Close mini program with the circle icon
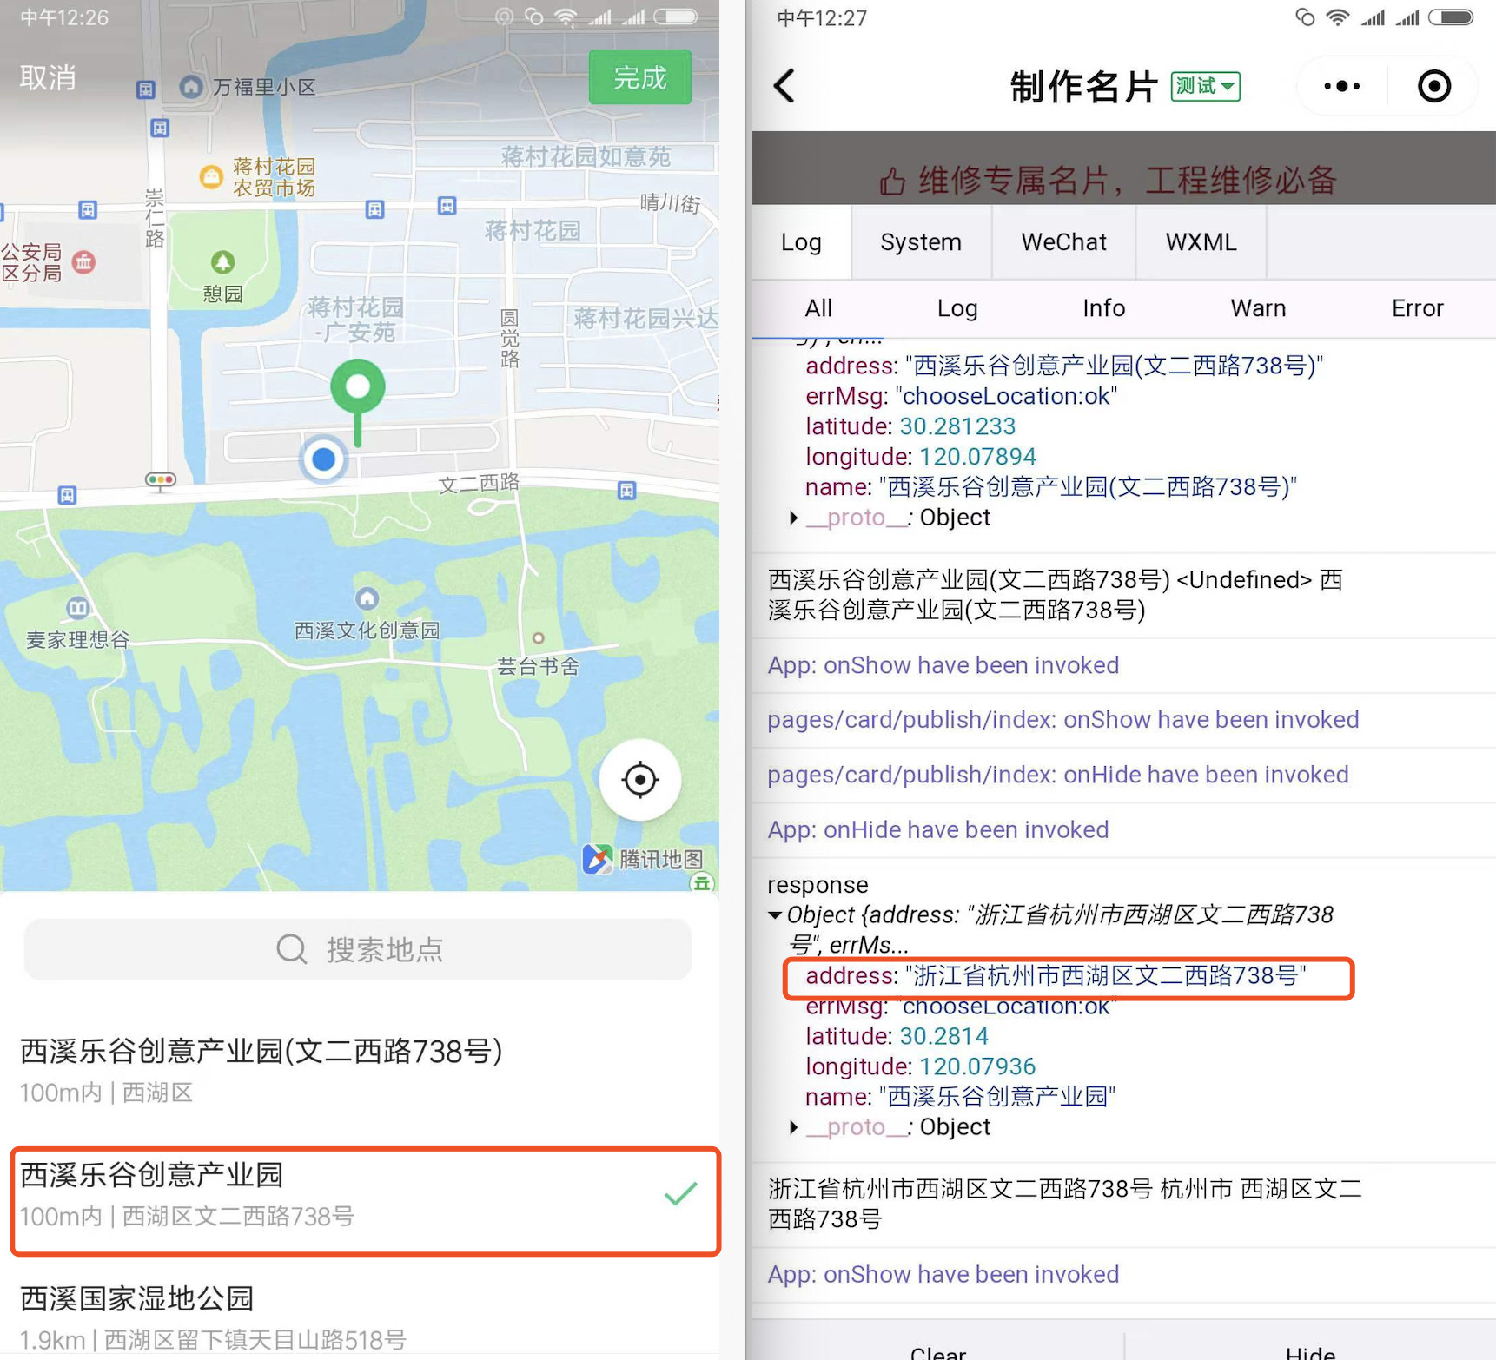Viewport: 1496px width, 1360px height. [1433, 86]
